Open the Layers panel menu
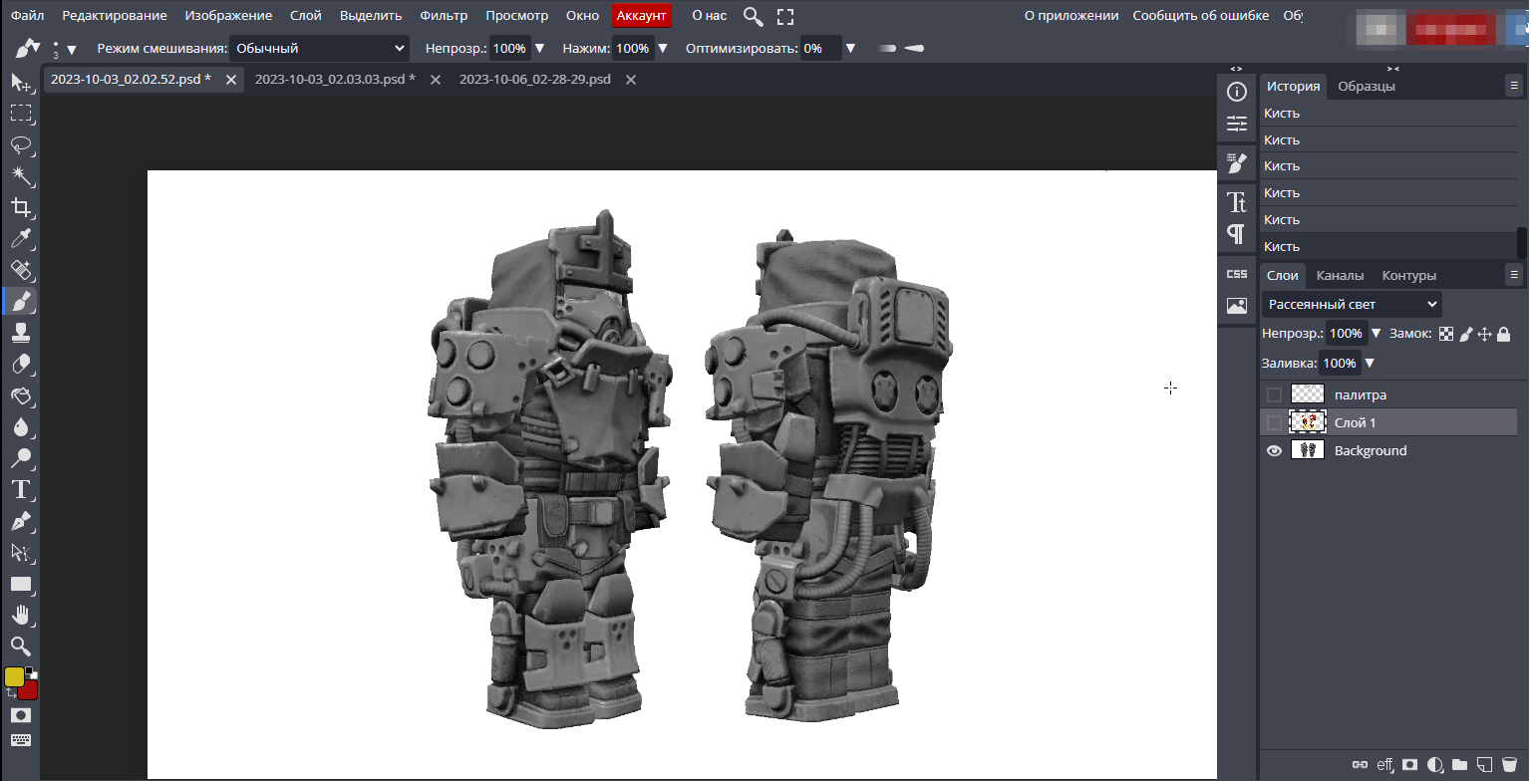 1514,275
